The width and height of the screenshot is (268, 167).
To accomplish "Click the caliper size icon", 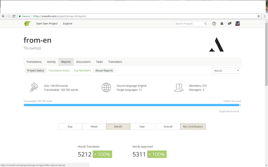I will point(33,87).
